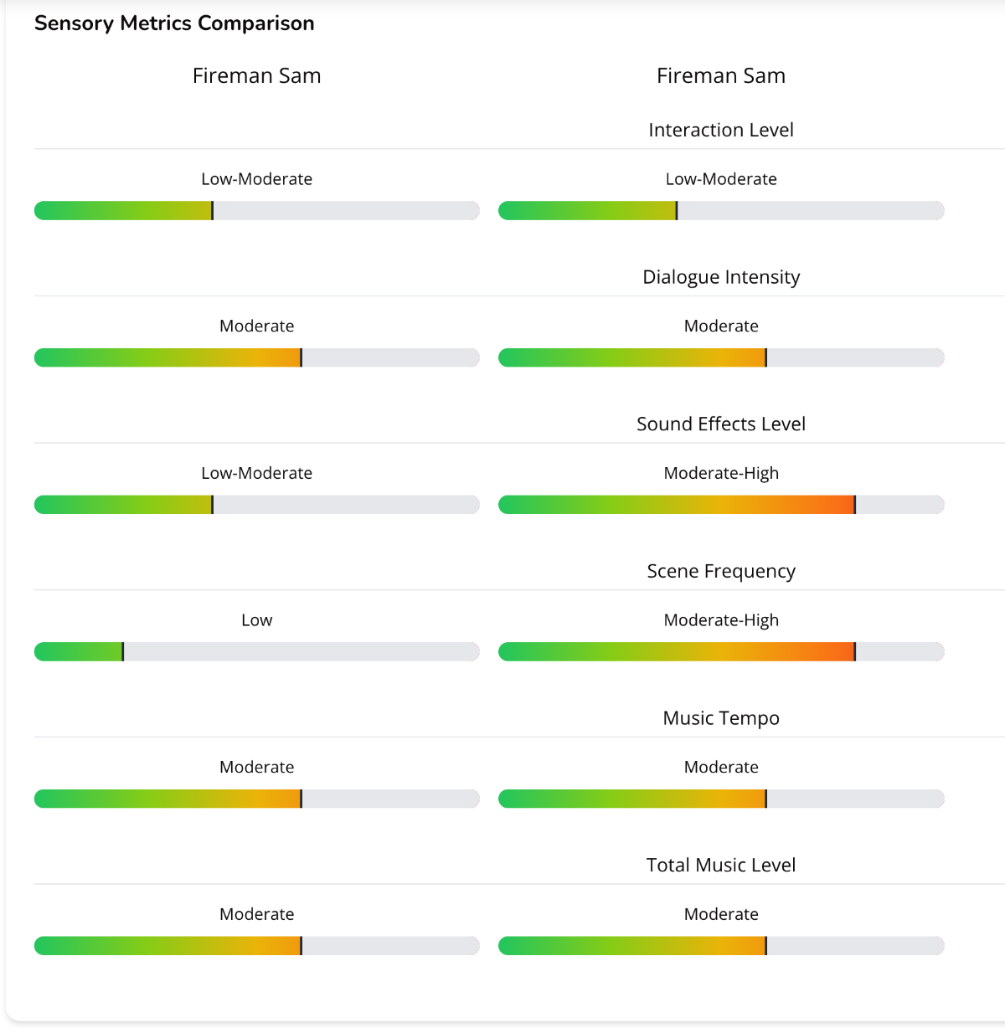Click the "Low" rating text for Scene Frequency
The height and width of the screenshot is (1028, 1005).
[x=256, y=620]
